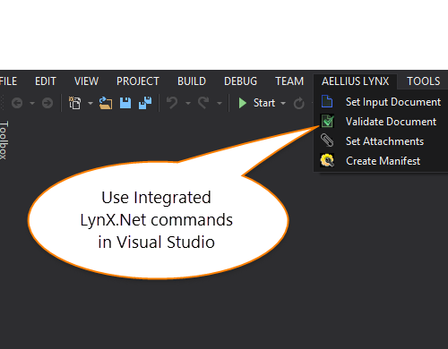This screenshot has width=448, height=349.
Task: Open the BUILD menu
Action: [x=192, y=81]
